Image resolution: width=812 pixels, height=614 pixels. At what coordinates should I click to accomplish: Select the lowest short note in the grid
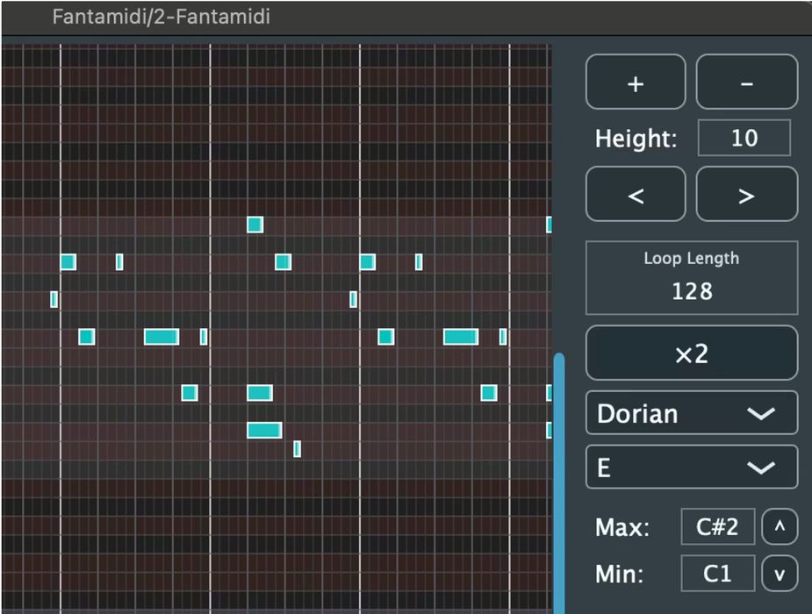point(297,449)
